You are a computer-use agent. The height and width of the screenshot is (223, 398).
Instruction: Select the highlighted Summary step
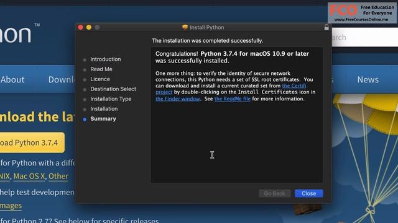(x=103, y=118)
